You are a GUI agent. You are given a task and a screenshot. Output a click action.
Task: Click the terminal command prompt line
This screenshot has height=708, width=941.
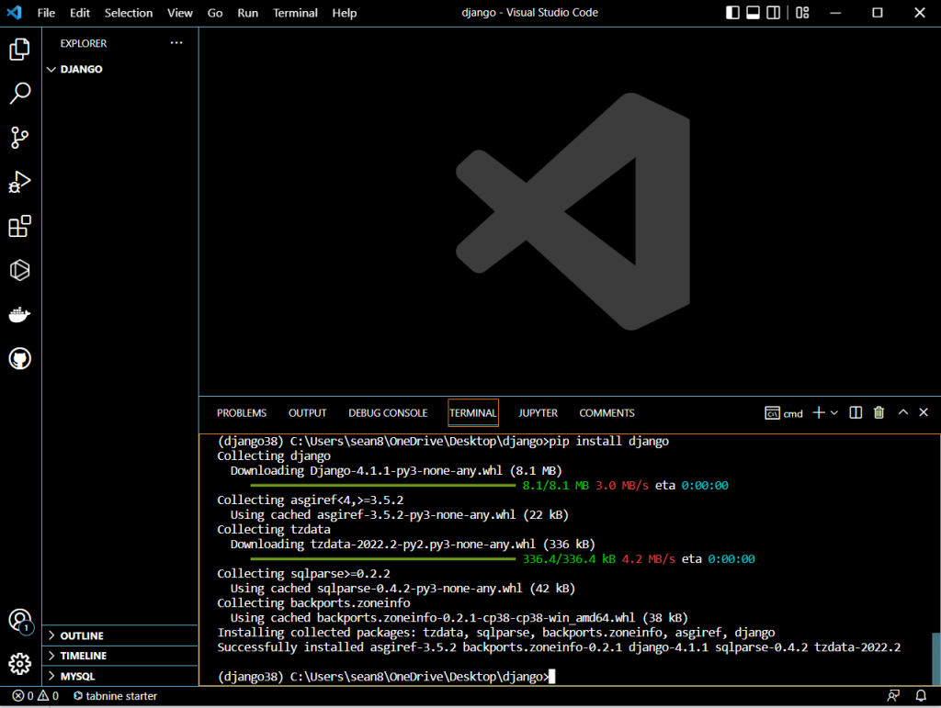(387, 677)
